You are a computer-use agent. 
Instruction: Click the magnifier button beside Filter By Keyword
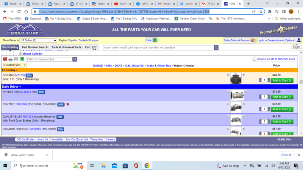click(75, 59)
